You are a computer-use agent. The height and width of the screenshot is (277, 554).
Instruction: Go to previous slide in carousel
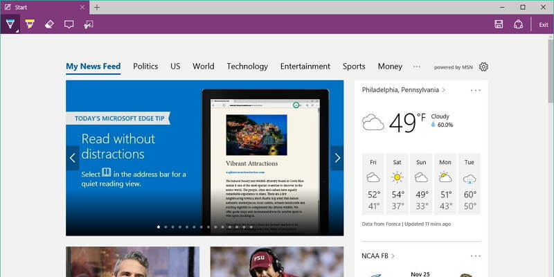tap(73, 158)
